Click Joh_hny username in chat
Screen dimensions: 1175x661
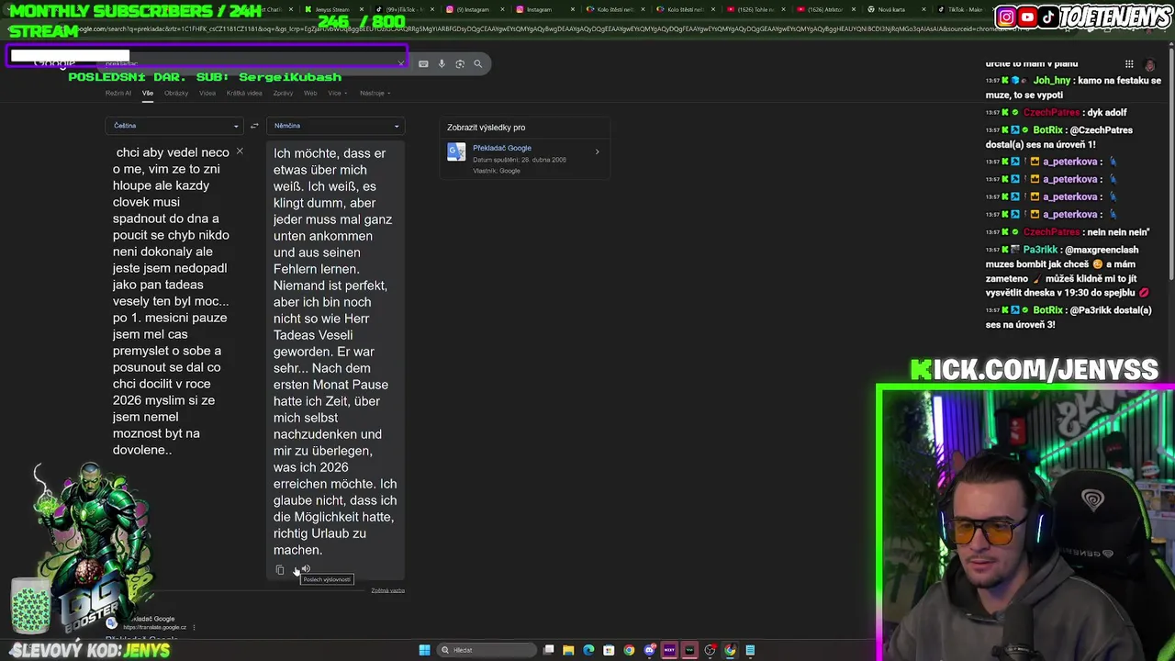[1052, 80]
